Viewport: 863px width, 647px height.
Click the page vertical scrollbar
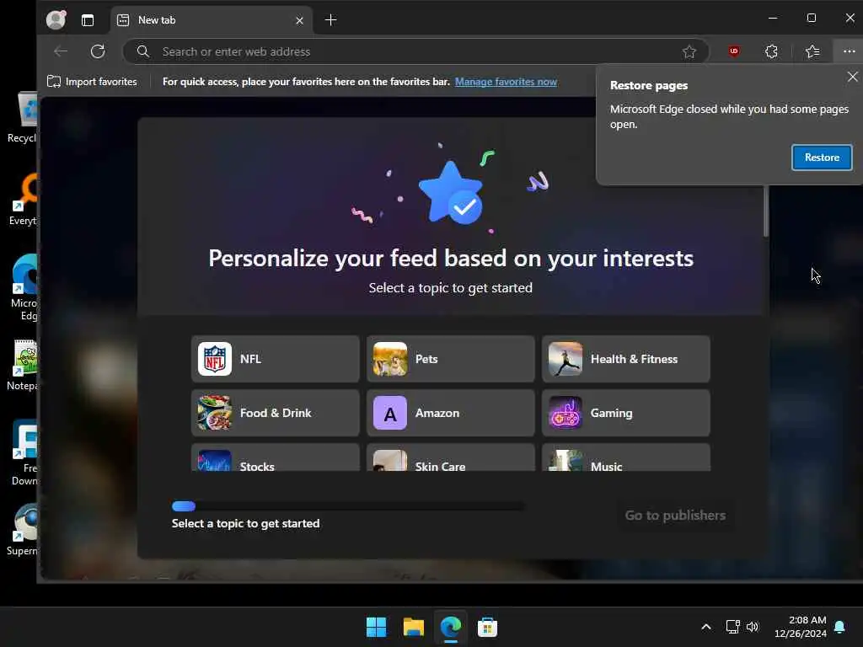click(x=765, y=211)
